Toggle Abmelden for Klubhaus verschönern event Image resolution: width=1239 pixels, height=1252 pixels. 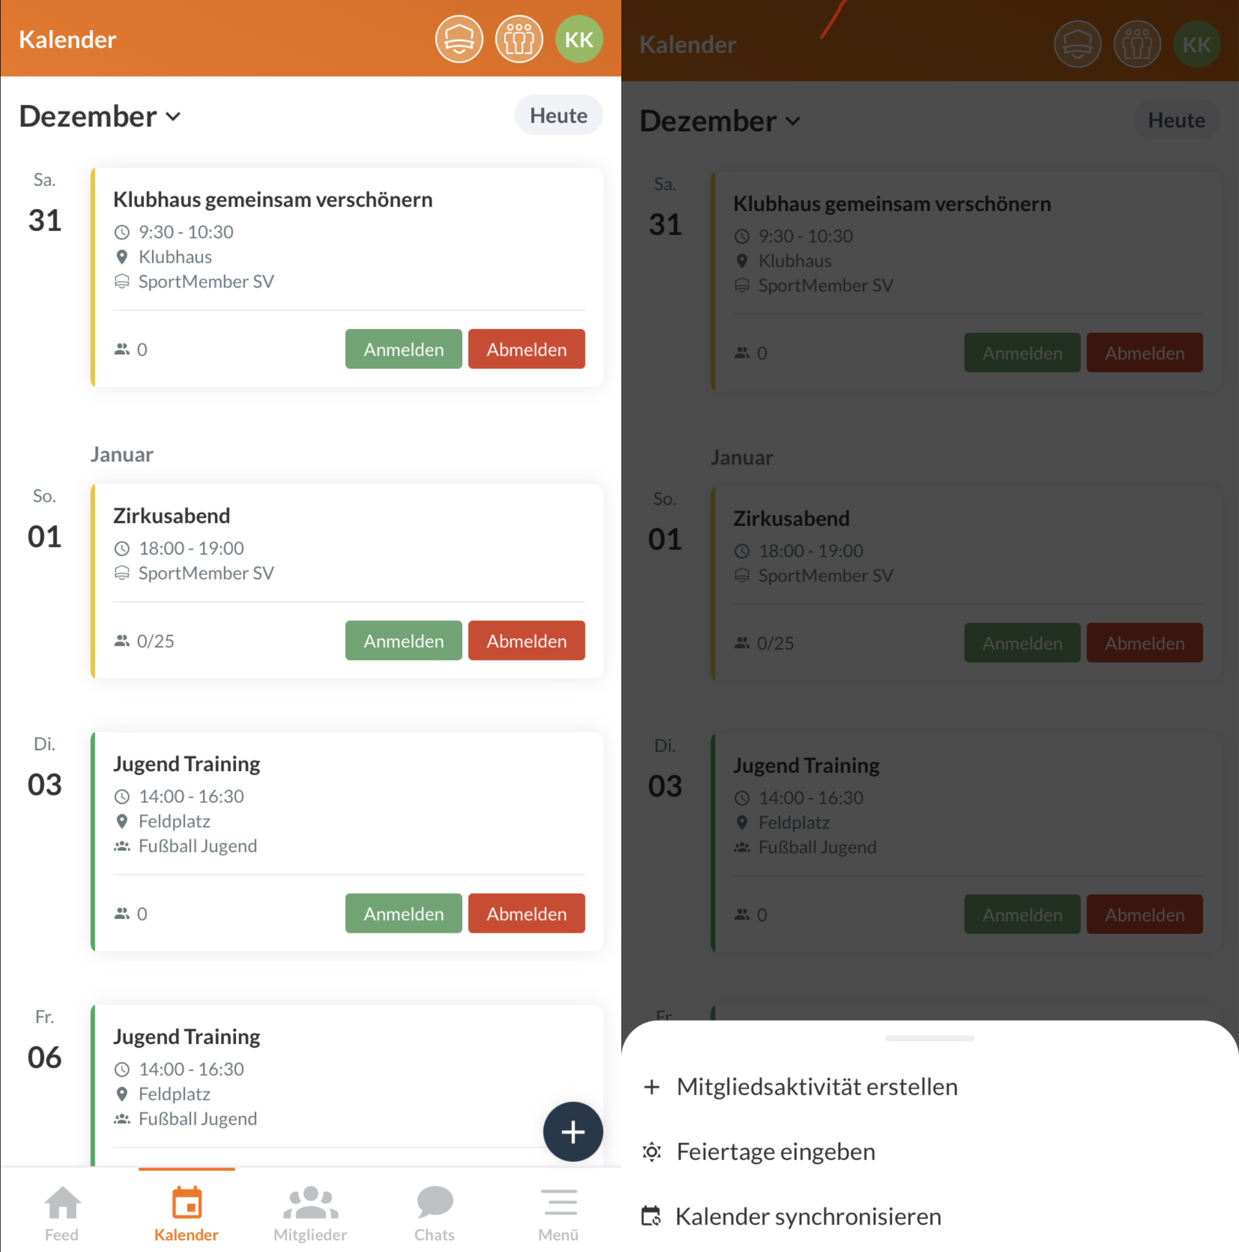[x=525, y=350]
